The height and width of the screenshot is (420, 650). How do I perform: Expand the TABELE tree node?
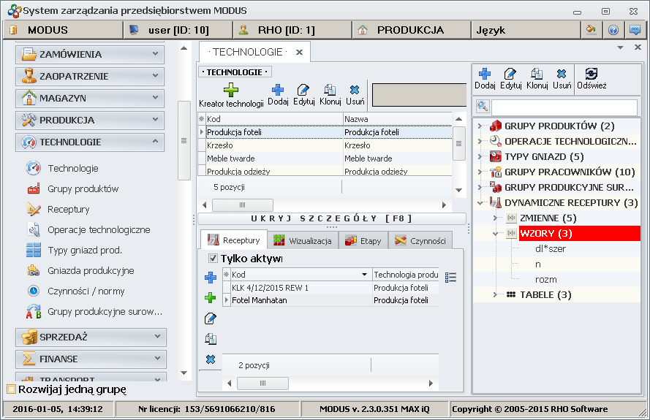pyautogui.click(x=496, y=295)
